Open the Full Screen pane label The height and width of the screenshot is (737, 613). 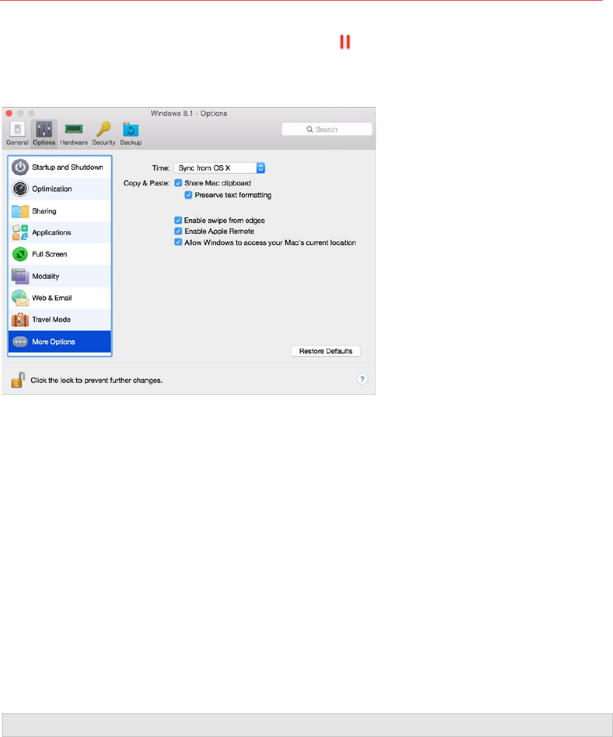pos(49,254)
